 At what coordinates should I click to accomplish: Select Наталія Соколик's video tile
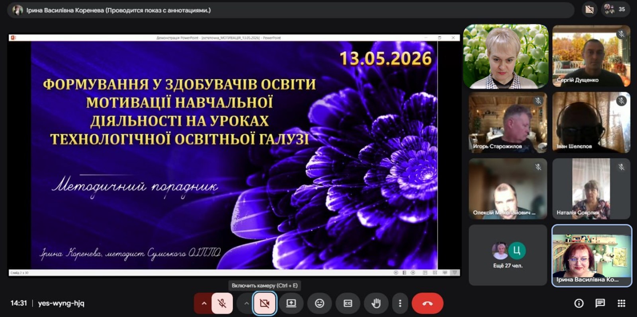pos(591,189)
